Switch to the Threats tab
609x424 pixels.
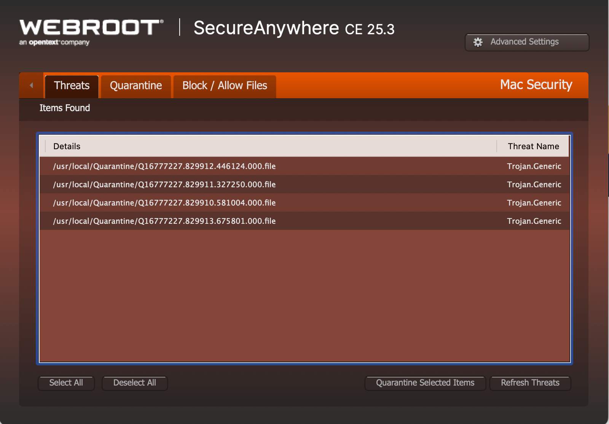pyautogui.click(x=72, y=86)
